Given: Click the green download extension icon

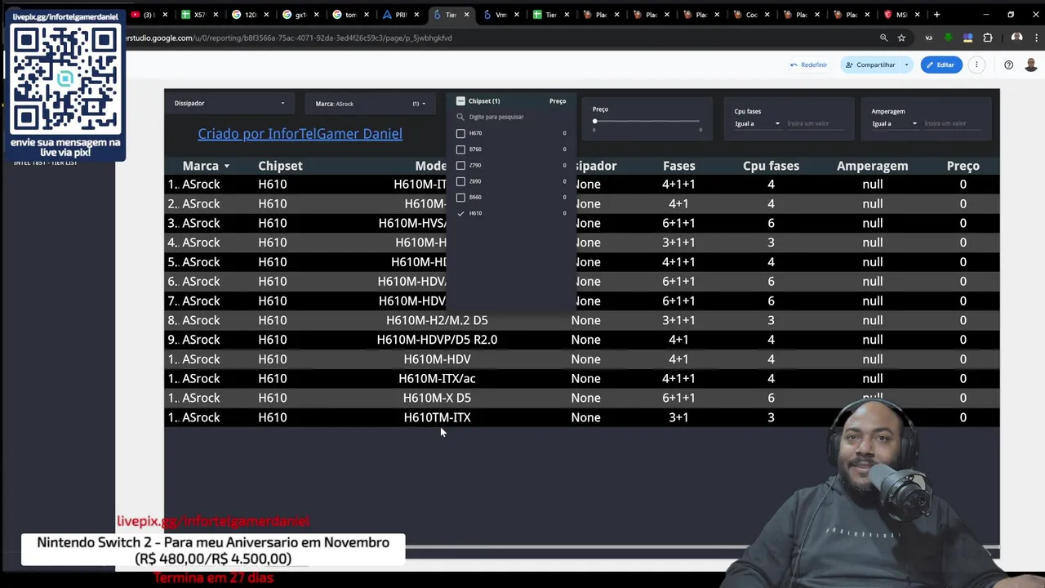Looking at the screenshot, I should pos(948,38).
